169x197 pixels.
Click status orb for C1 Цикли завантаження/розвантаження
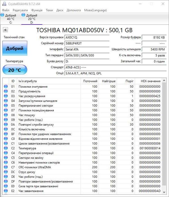point(6,143)
